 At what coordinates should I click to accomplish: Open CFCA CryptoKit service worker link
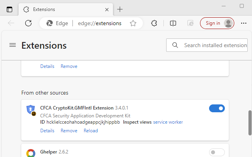[168, 122]
